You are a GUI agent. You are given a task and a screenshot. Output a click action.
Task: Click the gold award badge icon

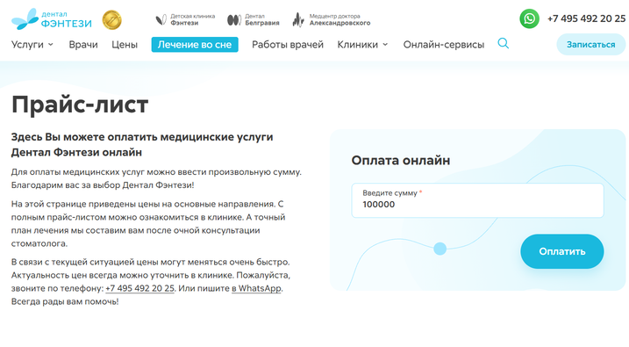(112, 19)
